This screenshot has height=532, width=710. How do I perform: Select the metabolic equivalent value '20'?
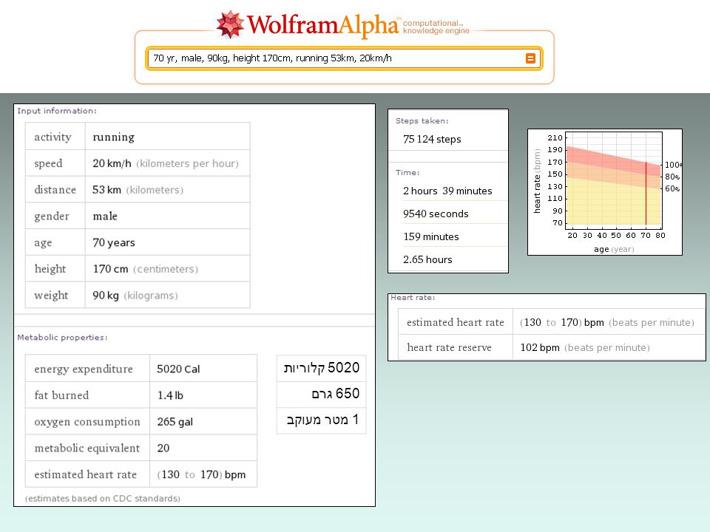click(x=163, y=449)
